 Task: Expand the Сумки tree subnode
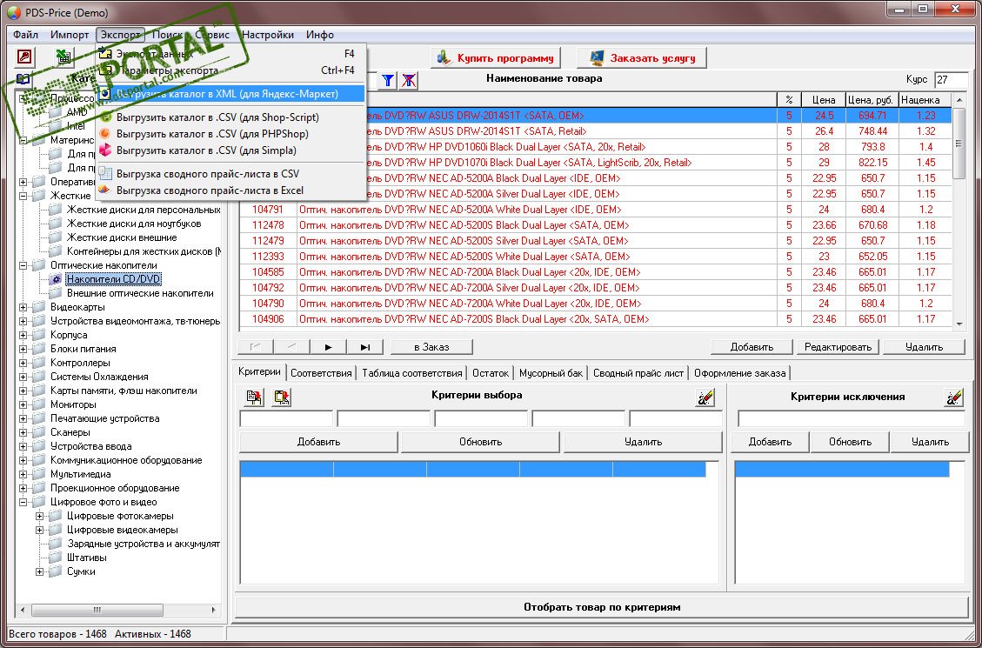[x=39, y=571]
